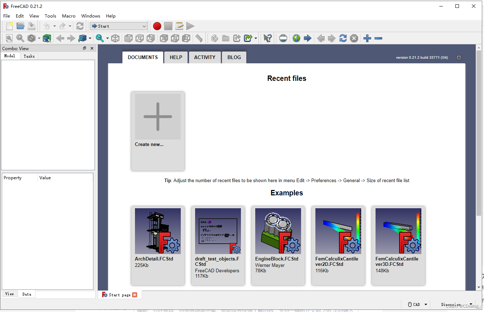The height and width of the screenshot is (312, 484).
Task: Click the Create part icon
Action: coord(215,38)
